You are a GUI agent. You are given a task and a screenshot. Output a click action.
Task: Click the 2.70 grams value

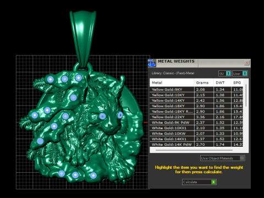tap(200, 145)
